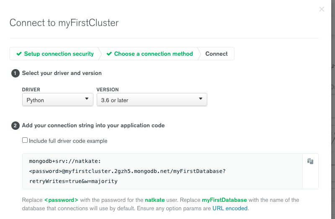
Task: Enable Include full driver code example
Action: (x=25, y=140)
